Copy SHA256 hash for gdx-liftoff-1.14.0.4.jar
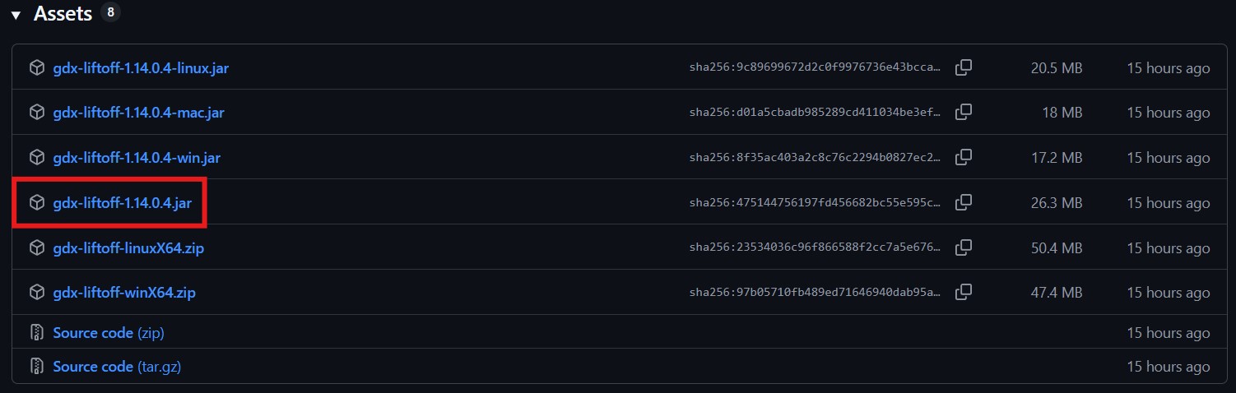The image size is (1236, 393). click(964, 202)
